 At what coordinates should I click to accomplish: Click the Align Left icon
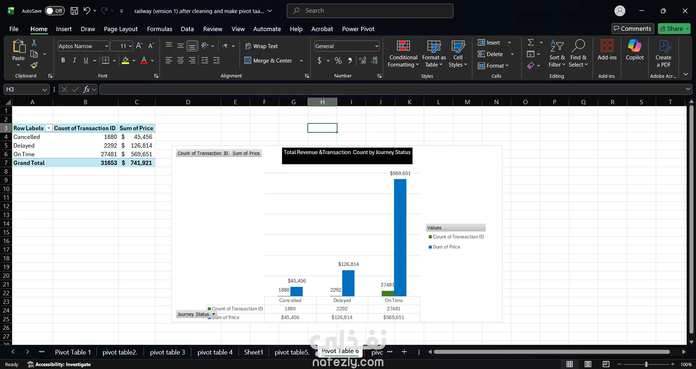[169, 60]
